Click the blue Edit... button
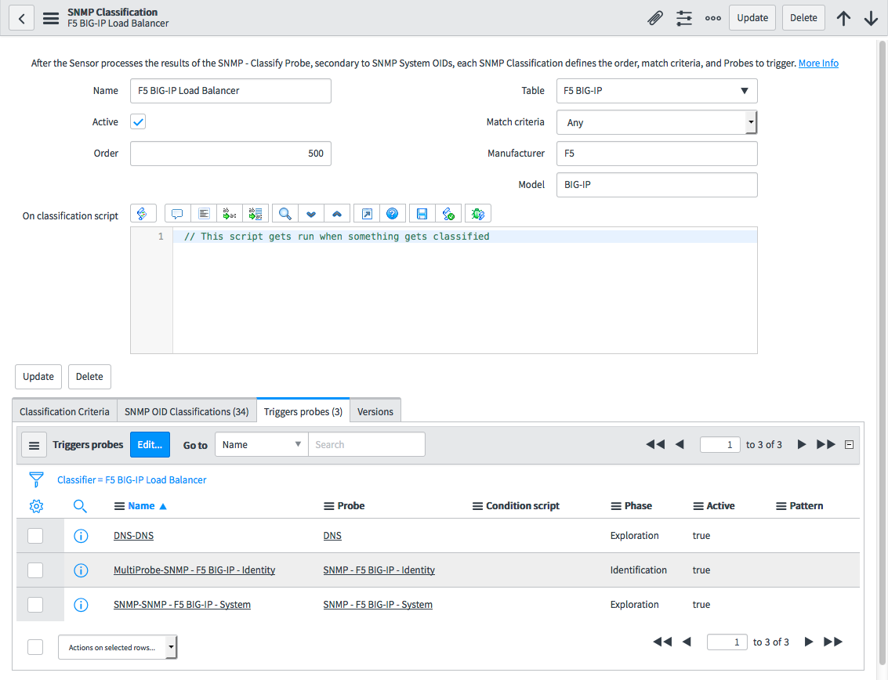Screen dimensions: 888x680 click(150, 445)
